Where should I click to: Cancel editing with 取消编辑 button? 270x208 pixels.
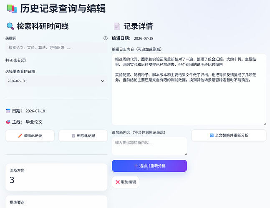[x=126, y=182]
